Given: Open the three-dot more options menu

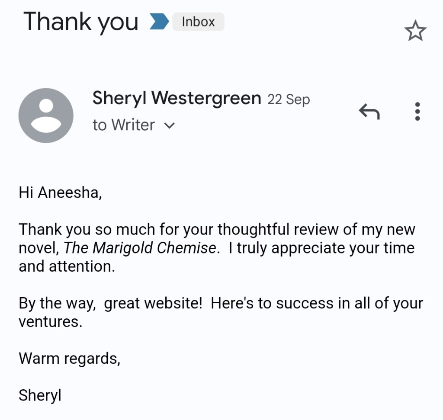Looking at the screenshot, I should point(417,112).
